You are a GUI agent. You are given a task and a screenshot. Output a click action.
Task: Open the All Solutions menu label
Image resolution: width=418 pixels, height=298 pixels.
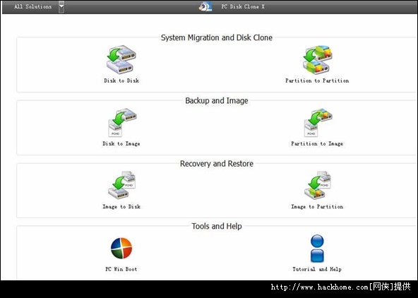coord(33,6)
